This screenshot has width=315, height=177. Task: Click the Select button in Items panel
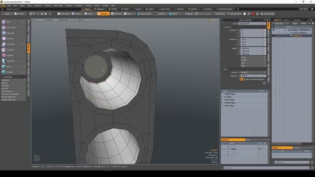coord(295,24)
